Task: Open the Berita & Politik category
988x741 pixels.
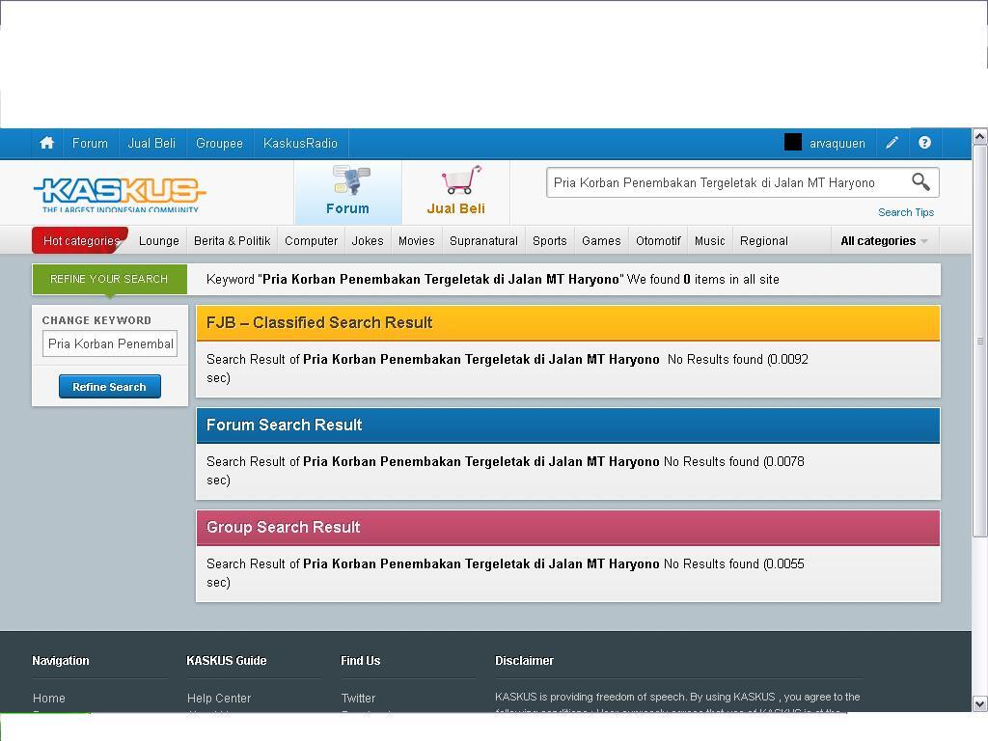Action: coord(232,240)
